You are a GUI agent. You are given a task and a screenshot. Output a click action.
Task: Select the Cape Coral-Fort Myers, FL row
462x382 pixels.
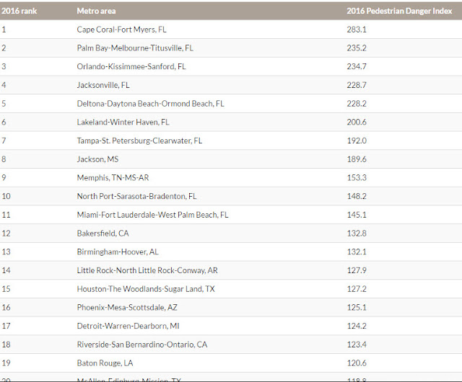231,30
